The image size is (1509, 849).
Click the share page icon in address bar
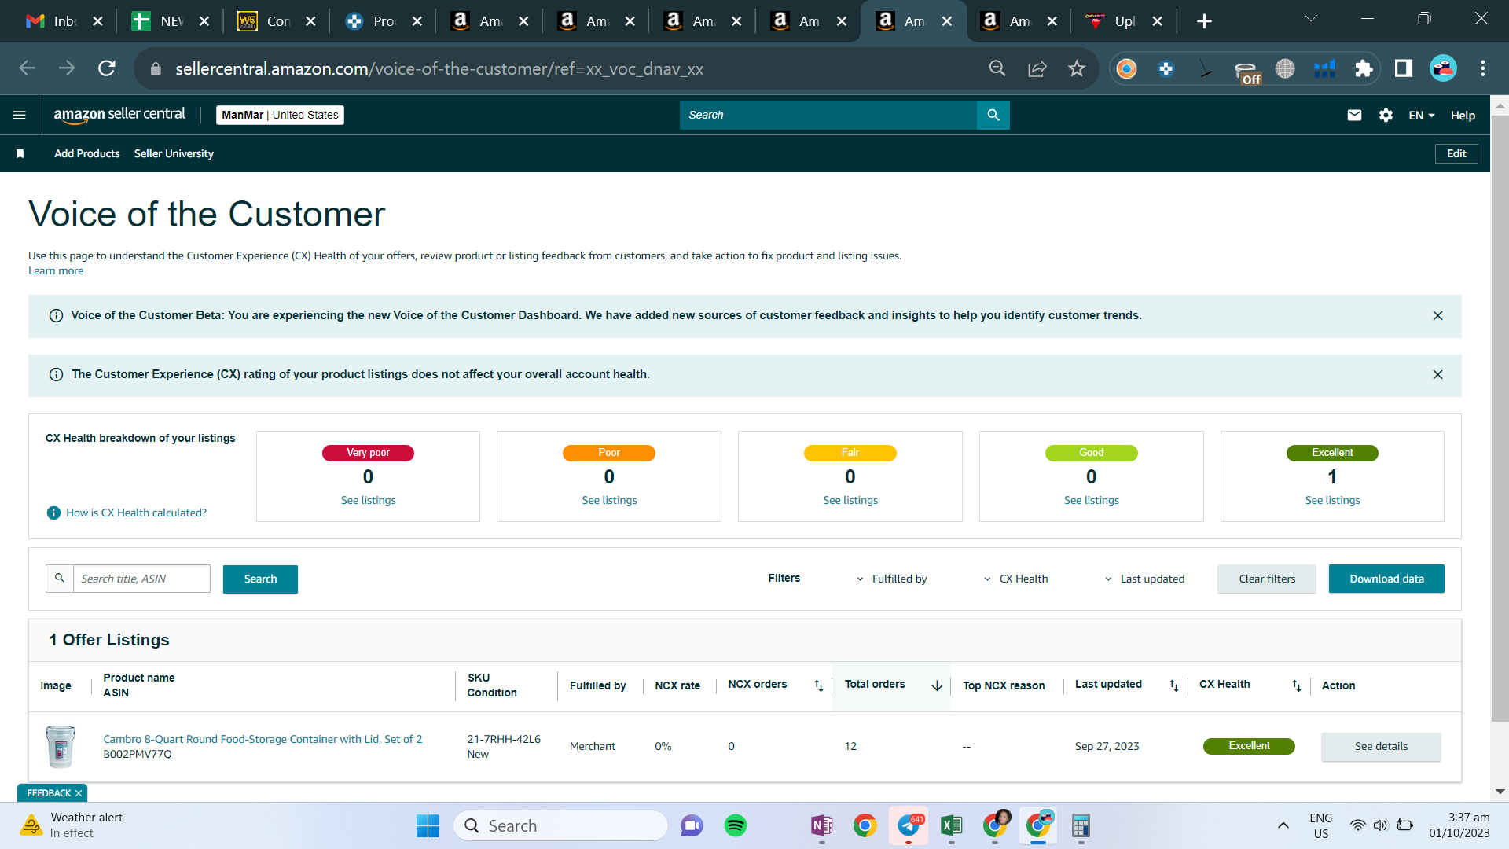click(1037, 68)
